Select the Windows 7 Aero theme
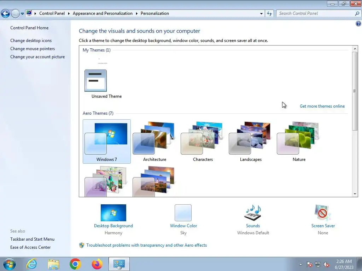This screenshot has width=362, height=271. (x=107, y=141)
